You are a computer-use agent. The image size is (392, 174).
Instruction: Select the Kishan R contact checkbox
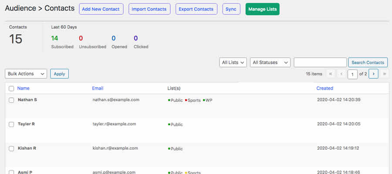(x=11, y=148)
